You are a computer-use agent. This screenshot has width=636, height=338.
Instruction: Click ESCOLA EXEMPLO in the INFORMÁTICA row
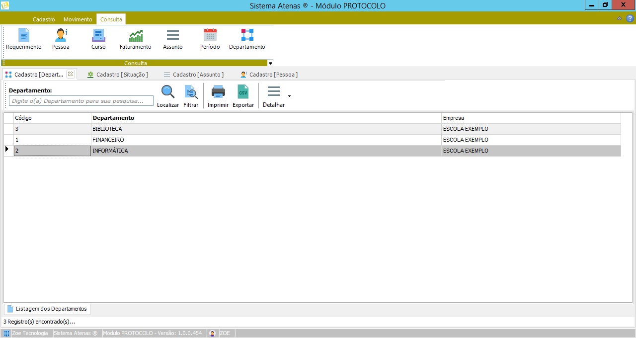click(x=531, y=151)
